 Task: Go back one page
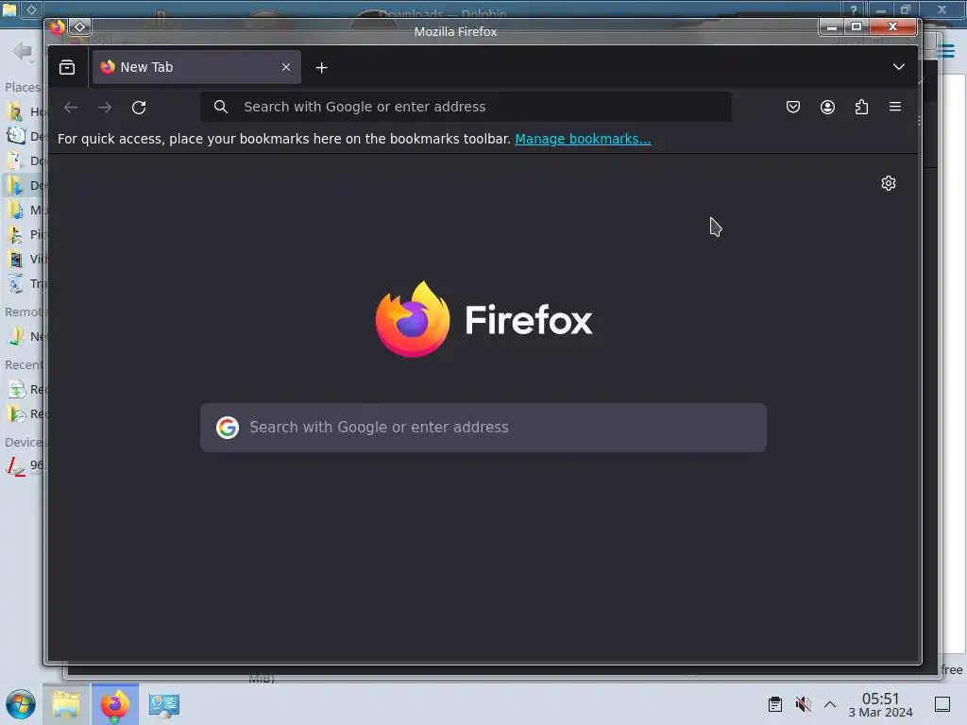71,108
